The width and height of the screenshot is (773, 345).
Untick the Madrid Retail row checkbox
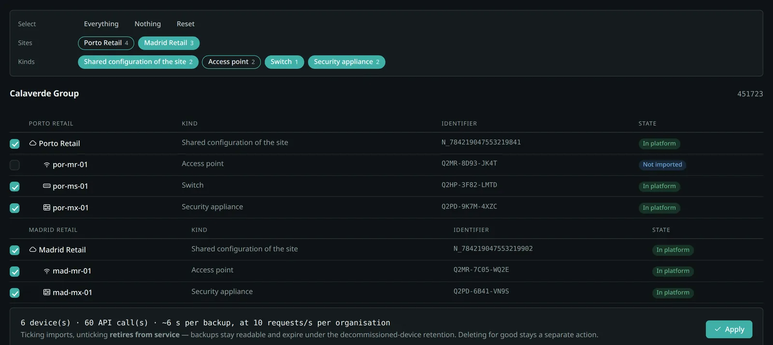[15, 250]
